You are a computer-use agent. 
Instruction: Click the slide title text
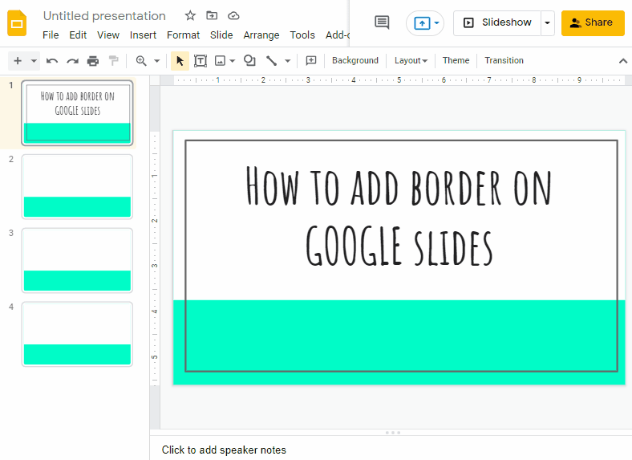point(399,215)
